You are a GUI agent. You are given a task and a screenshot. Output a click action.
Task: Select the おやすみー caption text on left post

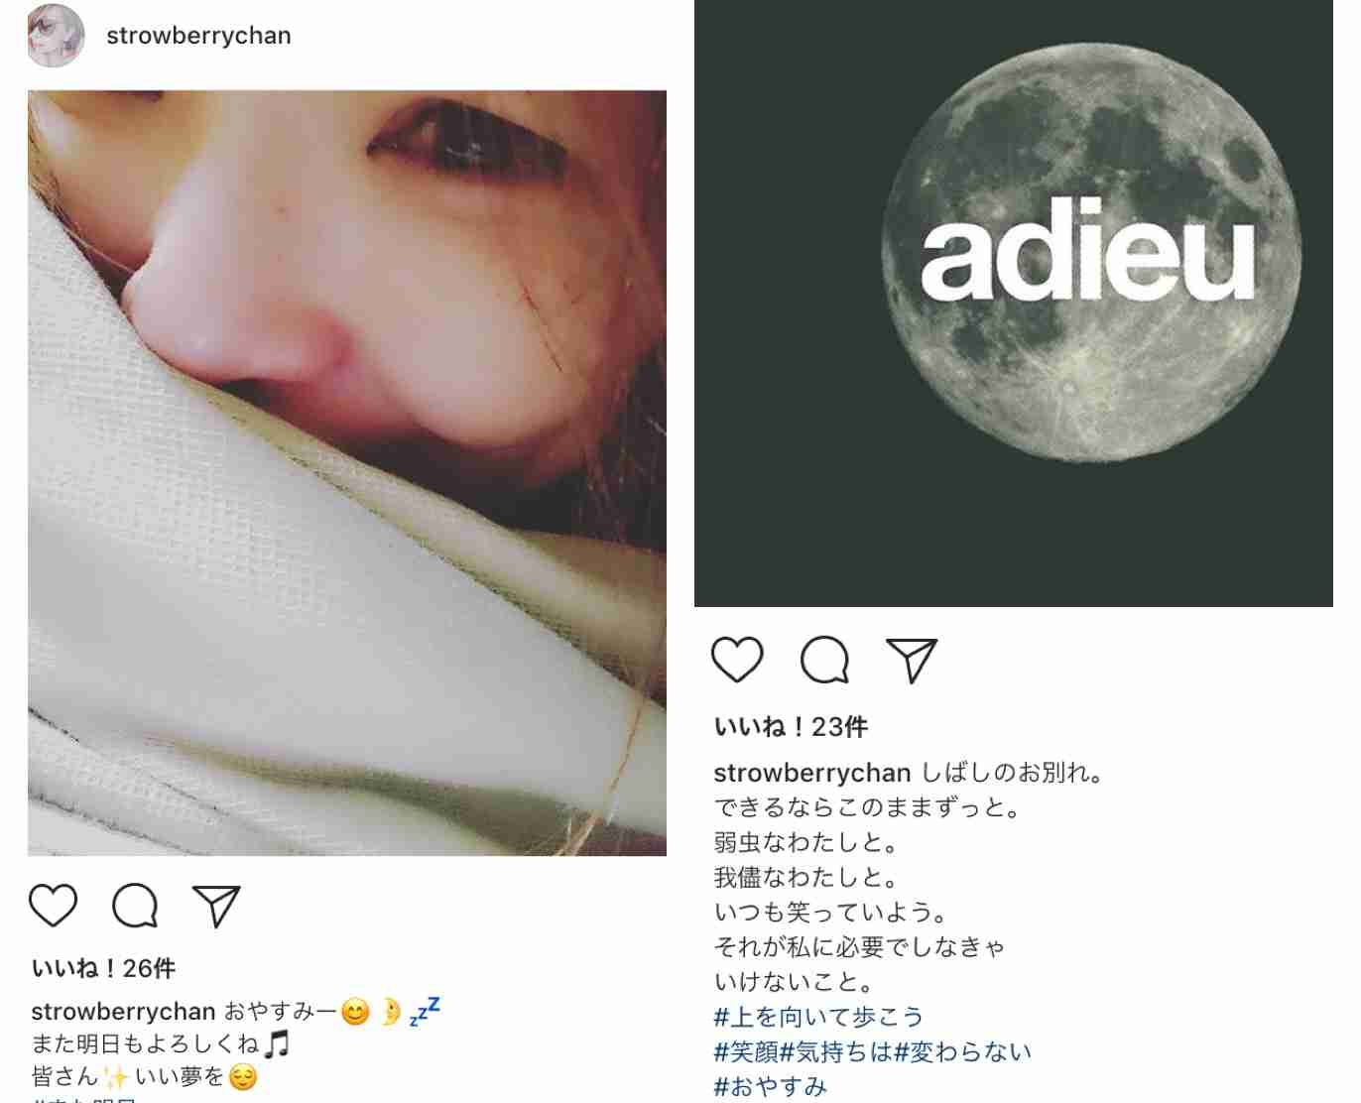pyautogui.click(x=280, y=1012)
